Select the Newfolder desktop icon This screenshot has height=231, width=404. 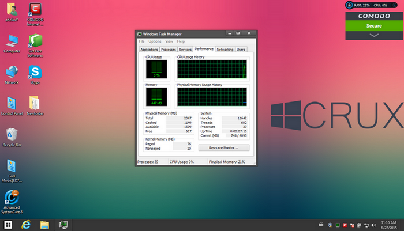35,106
